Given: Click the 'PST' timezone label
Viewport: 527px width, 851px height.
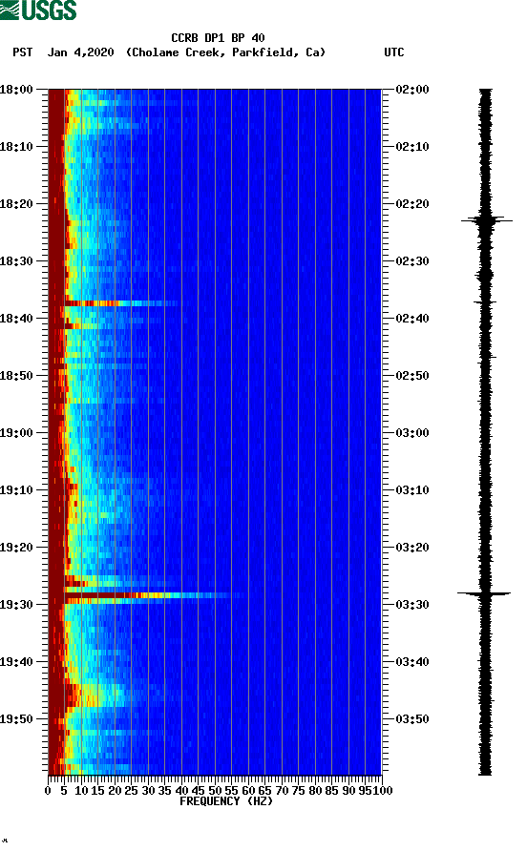Looking at the screenshot, I should point(22,52).
